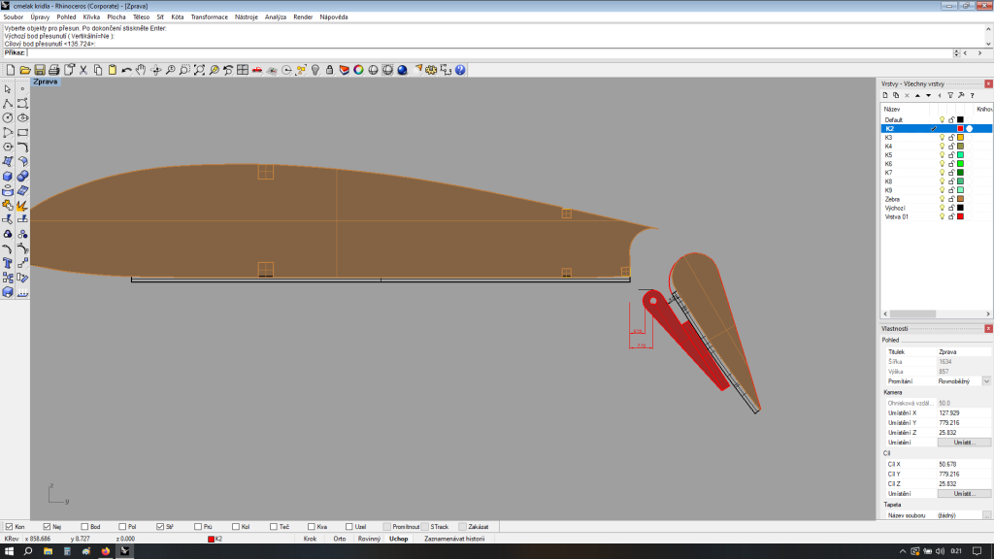Viewport: 994px width, 559px height.
Task: Click the Umístit button under Kamera
Action: click(x=964, y=442)
